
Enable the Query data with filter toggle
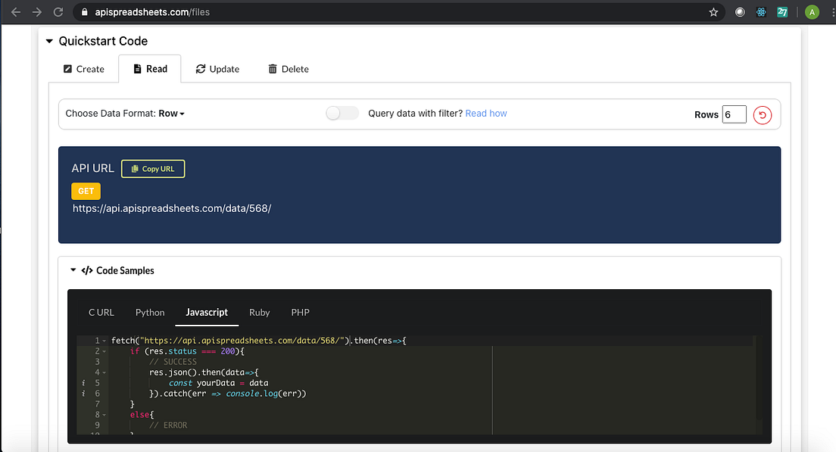coord(342,112)
